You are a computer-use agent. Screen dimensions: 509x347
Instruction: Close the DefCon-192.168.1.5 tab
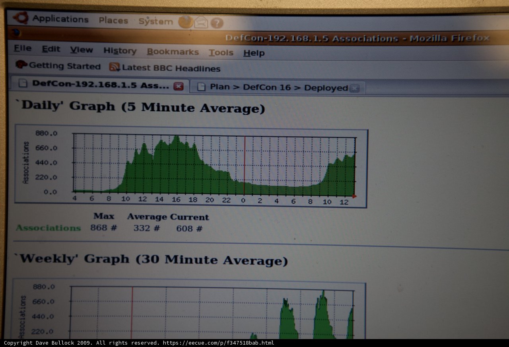179,86
